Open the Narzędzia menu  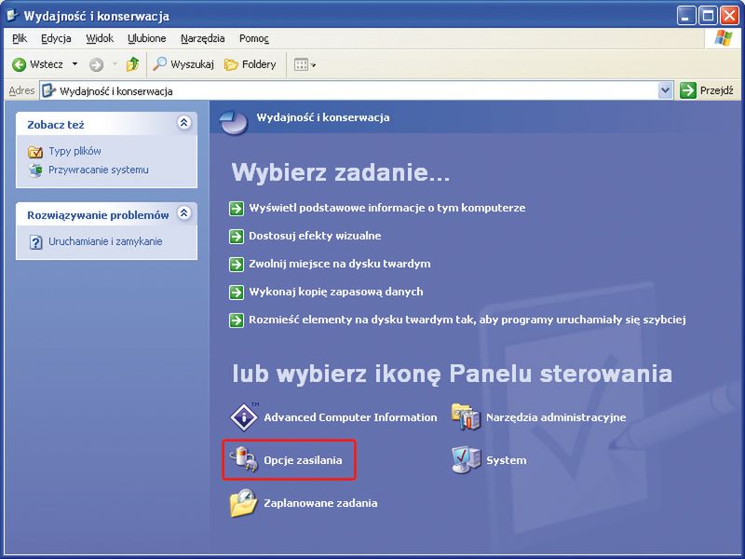coord(202,38)
